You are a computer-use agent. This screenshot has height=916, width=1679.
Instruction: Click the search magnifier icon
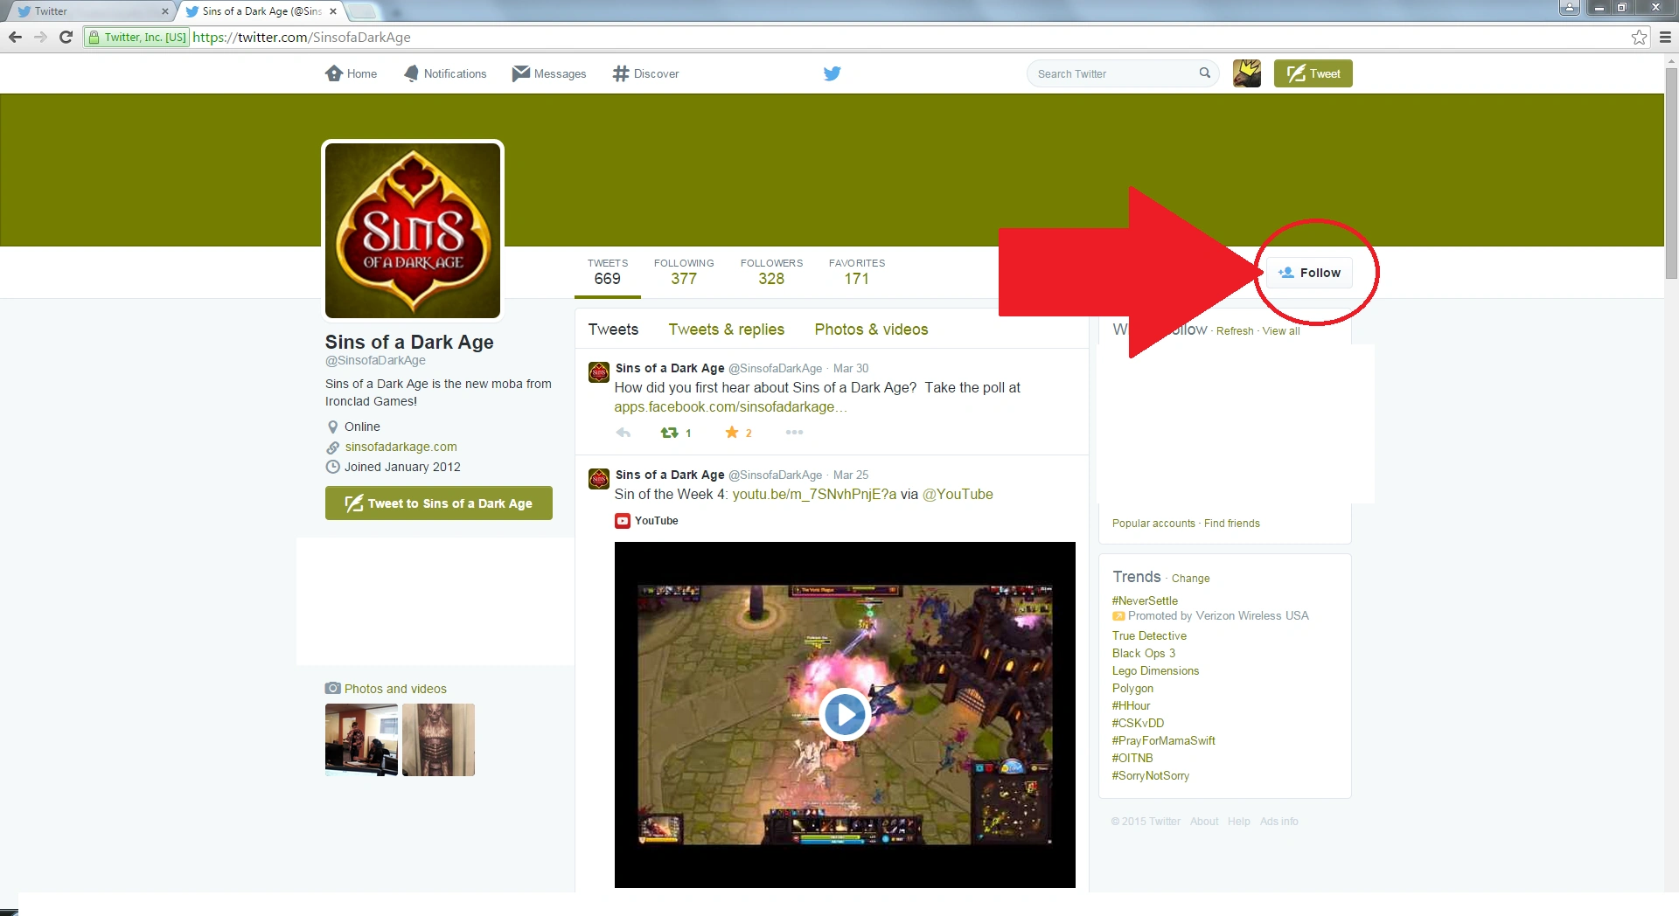(1205, 73)
